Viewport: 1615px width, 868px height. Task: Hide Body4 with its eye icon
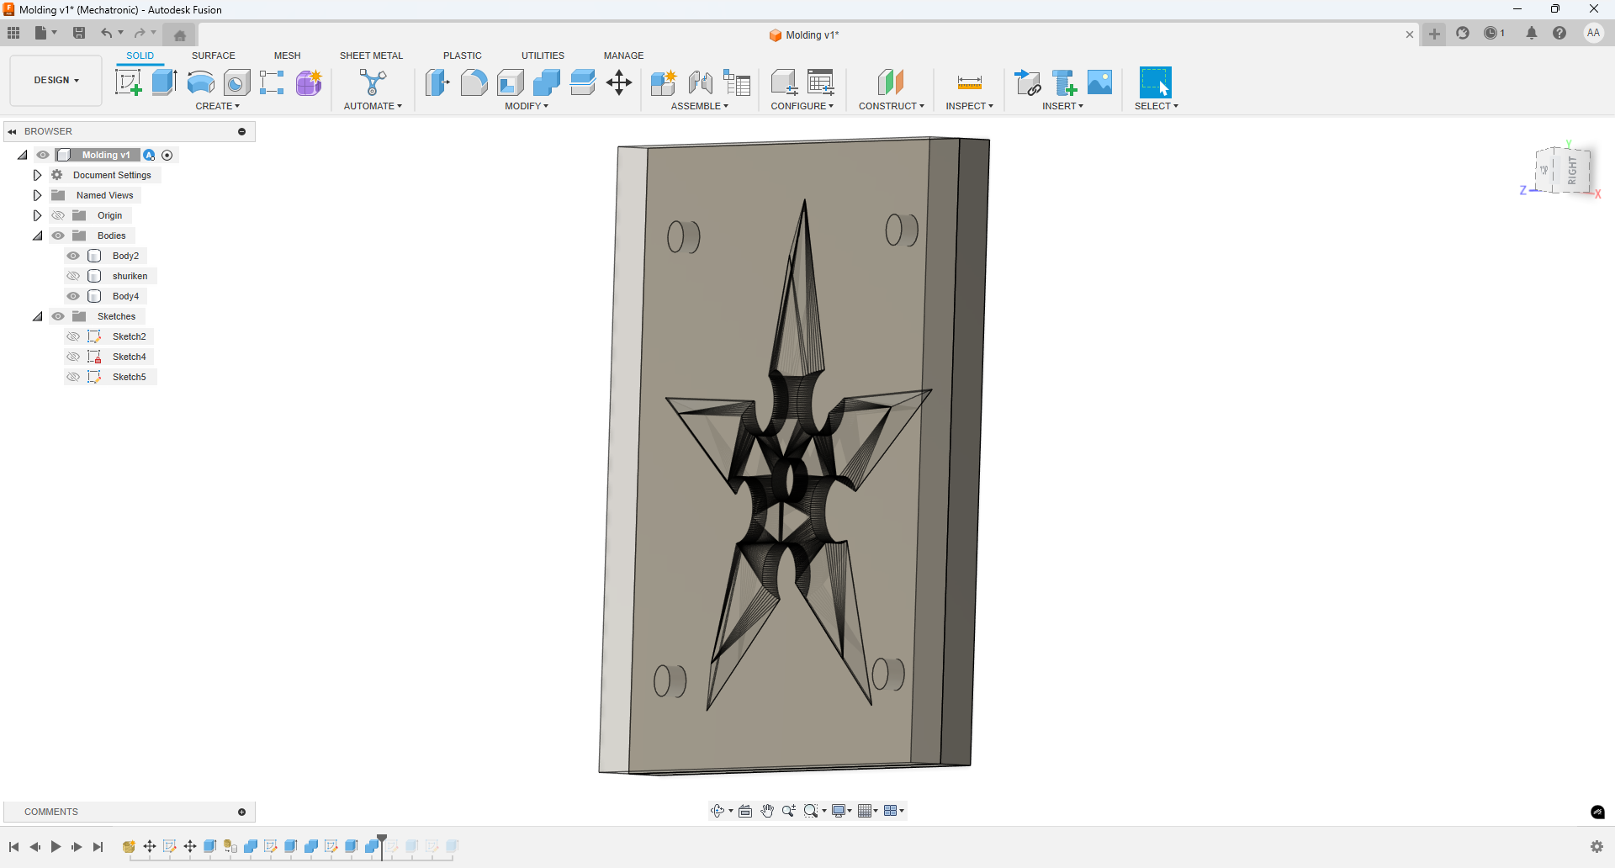tap(73, 296)
